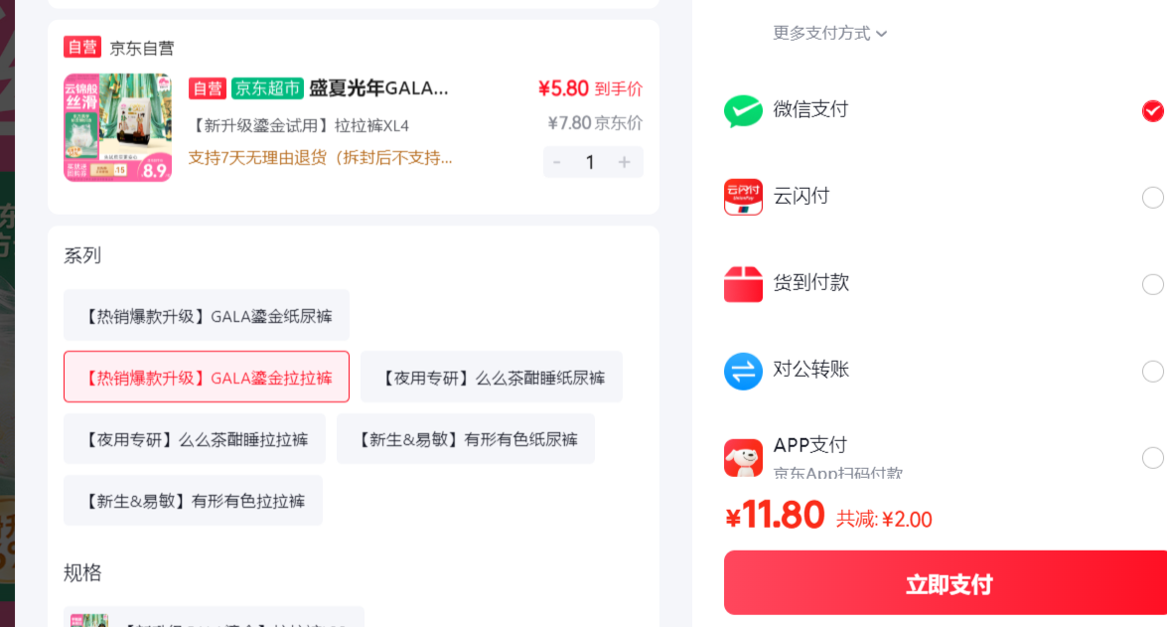
Task: Click the red 货到付款 box icon
Action: (x=743, y=284)
